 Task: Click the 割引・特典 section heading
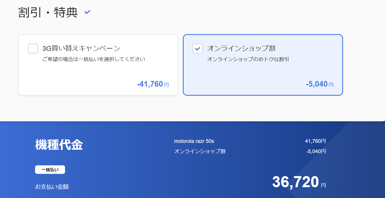tap(48, 12)
